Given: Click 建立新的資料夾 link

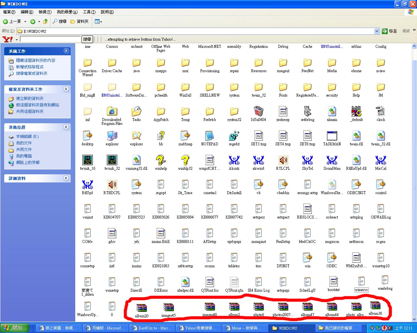Looking at the screenshot, I should (x=30, y=99).
